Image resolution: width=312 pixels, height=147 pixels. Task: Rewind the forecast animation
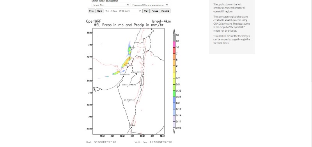(x=165, y=11)
